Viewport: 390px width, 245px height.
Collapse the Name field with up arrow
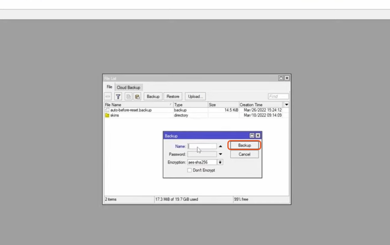tap(220, 146)
